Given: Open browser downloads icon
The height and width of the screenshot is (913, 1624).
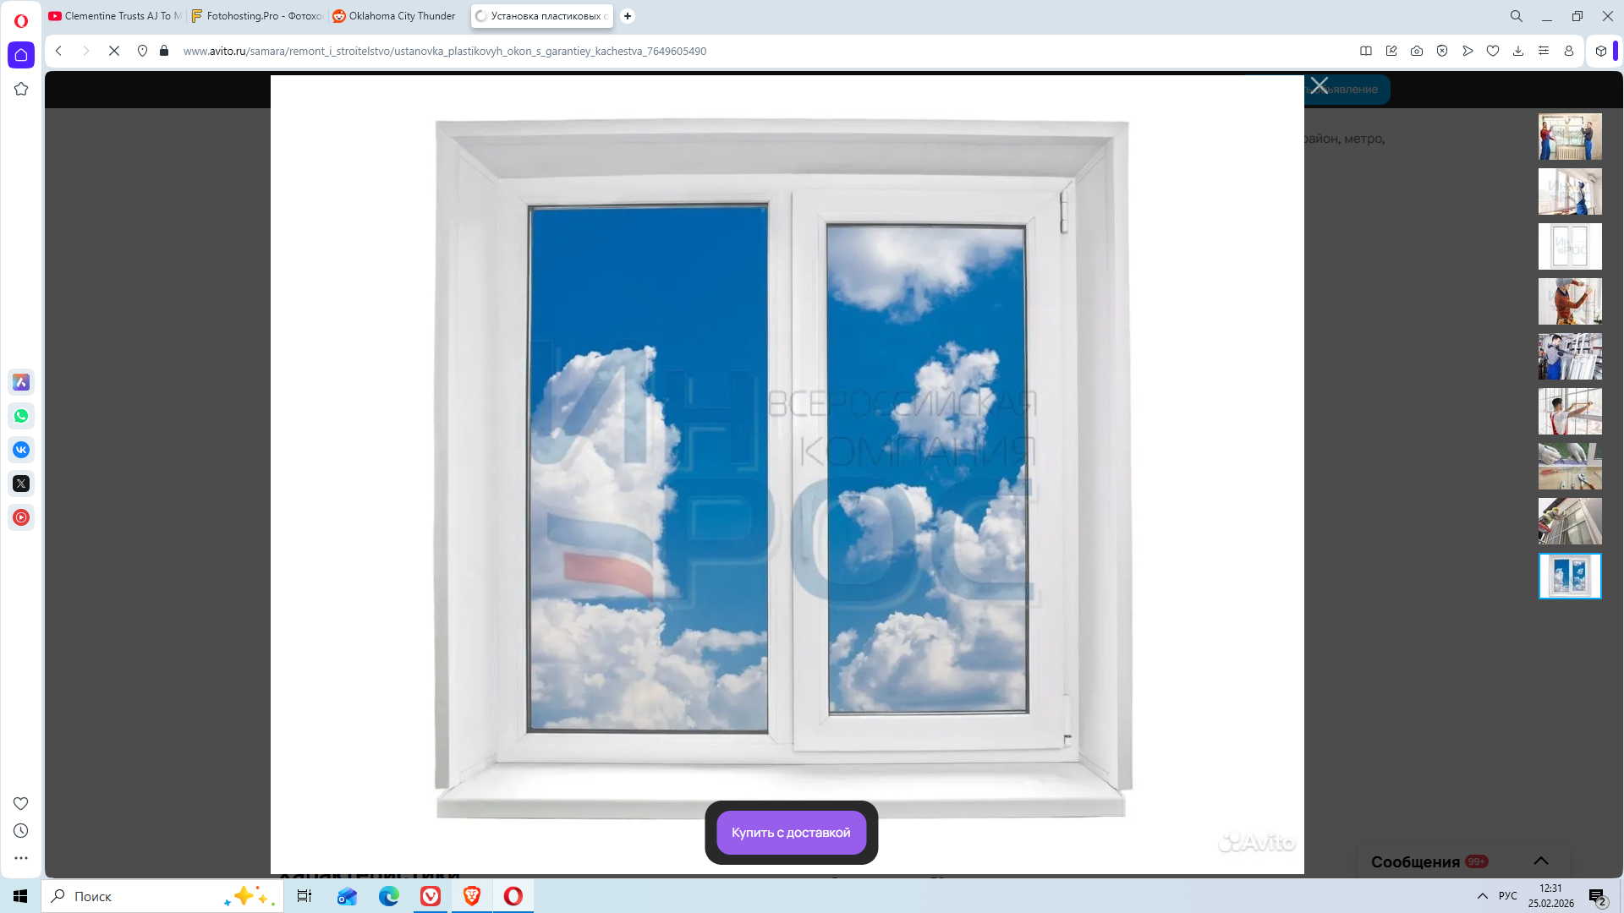Looking at the screenshot, I should pos(1518,51).
